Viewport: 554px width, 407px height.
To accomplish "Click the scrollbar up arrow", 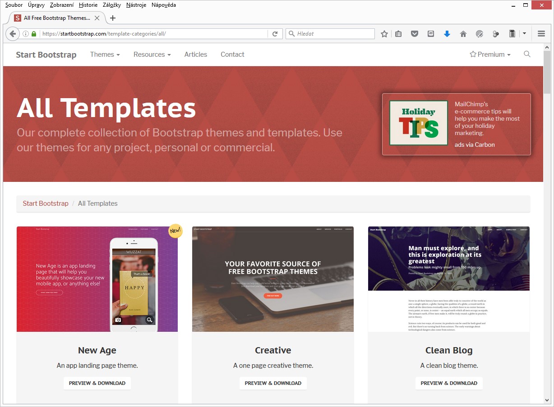I will coord(547,47).
